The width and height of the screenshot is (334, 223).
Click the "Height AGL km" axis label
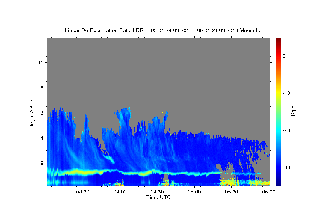(32, 111)
